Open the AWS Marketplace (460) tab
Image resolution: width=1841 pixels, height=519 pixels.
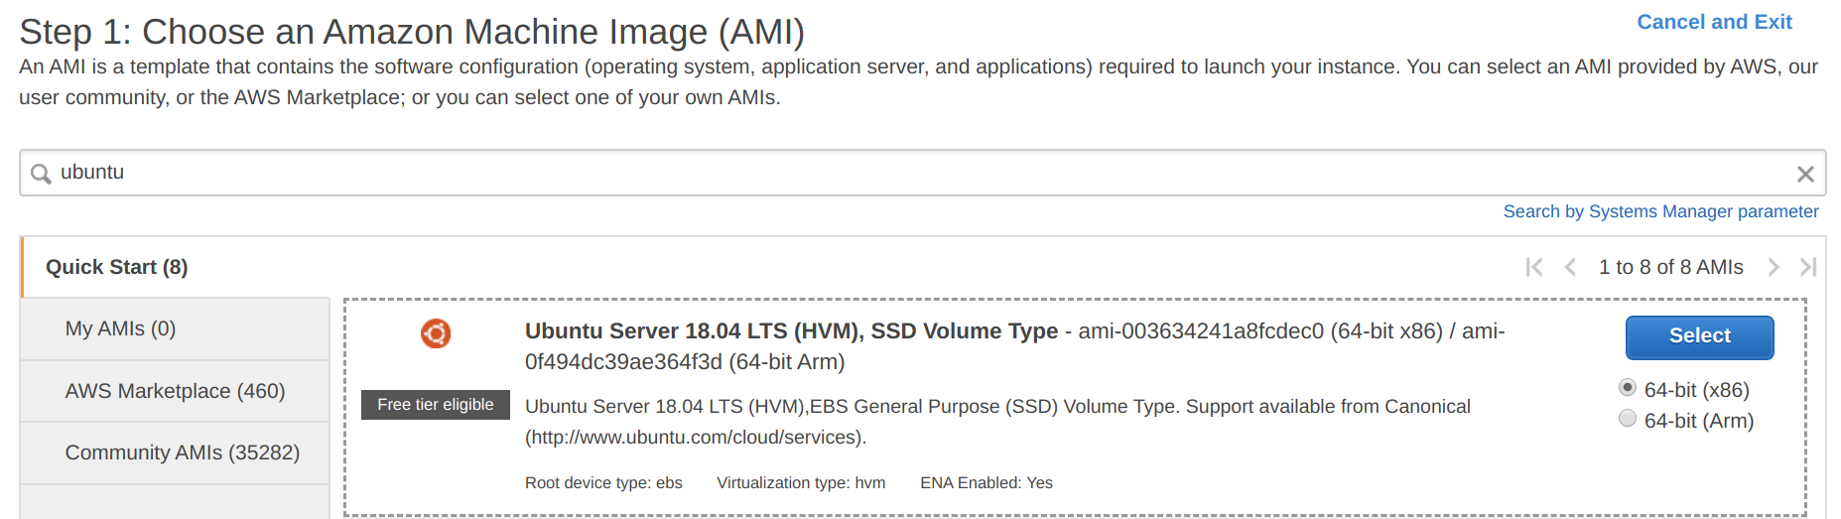pos(175,391)
